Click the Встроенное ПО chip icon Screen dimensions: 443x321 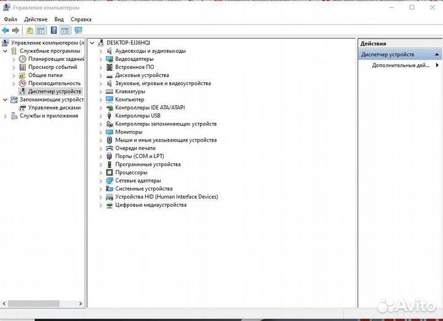(110, 67)
